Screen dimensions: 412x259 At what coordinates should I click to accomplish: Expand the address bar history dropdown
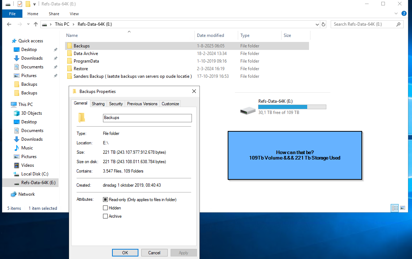317,24
